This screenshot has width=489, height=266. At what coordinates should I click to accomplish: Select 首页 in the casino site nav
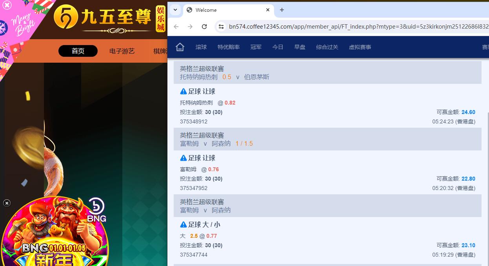pos(78,51)
